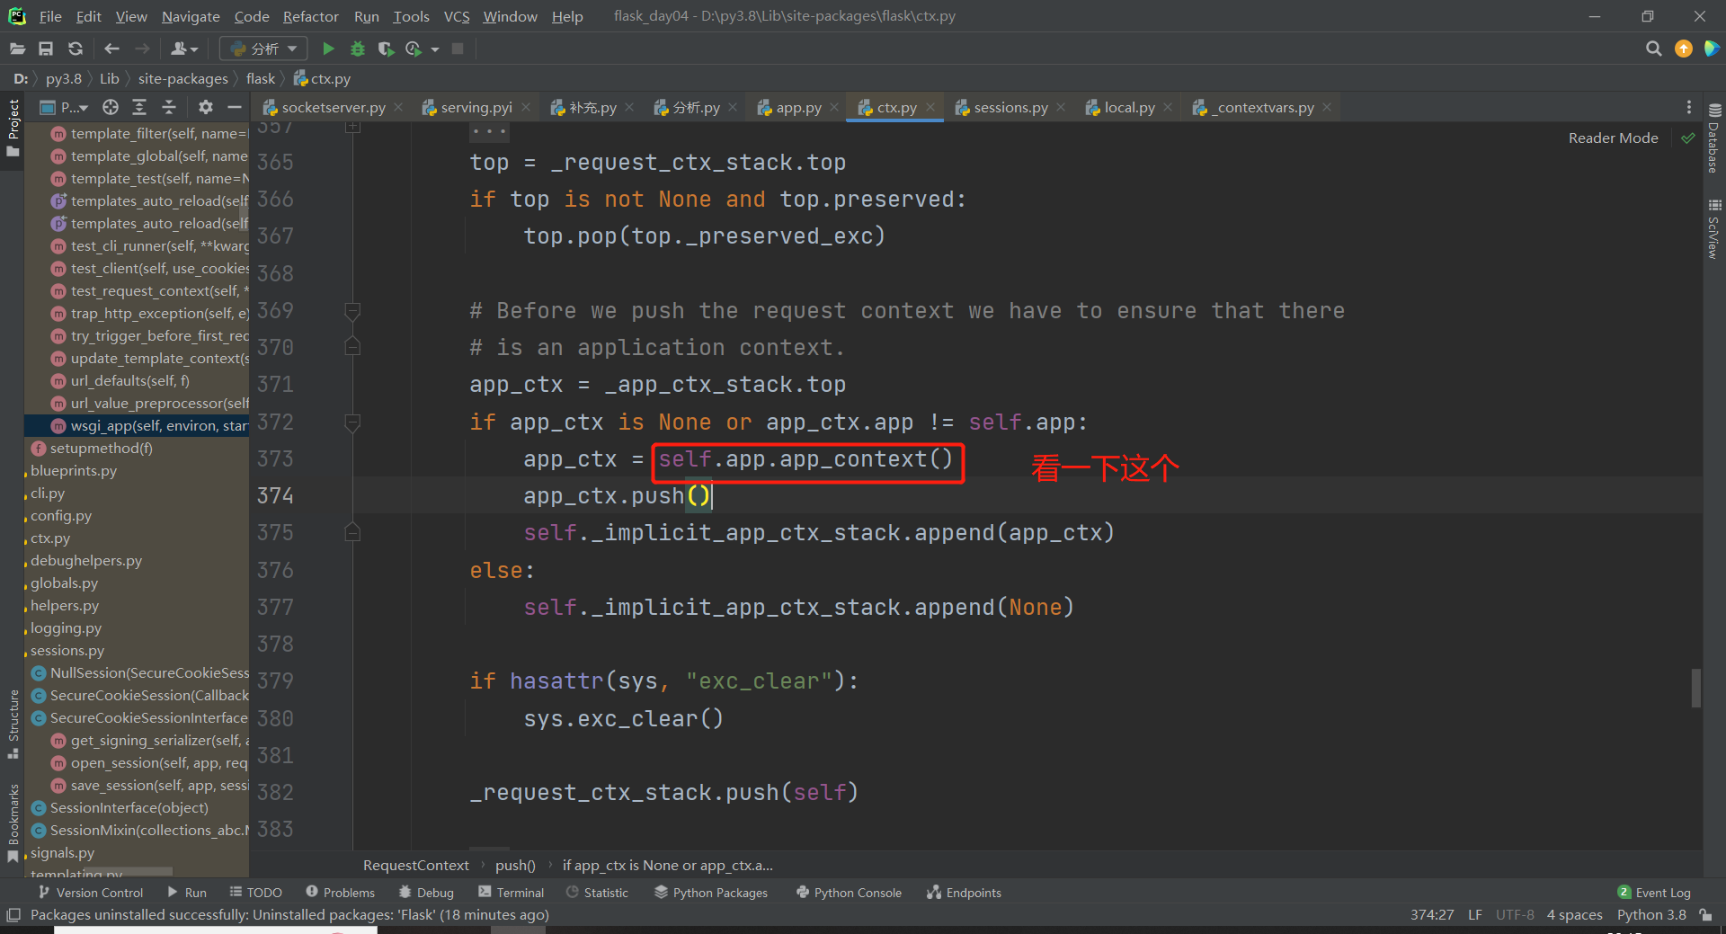Click the editor vertical scrollbar thumb
The image size is (1726, 934).
pos(1695,689)
